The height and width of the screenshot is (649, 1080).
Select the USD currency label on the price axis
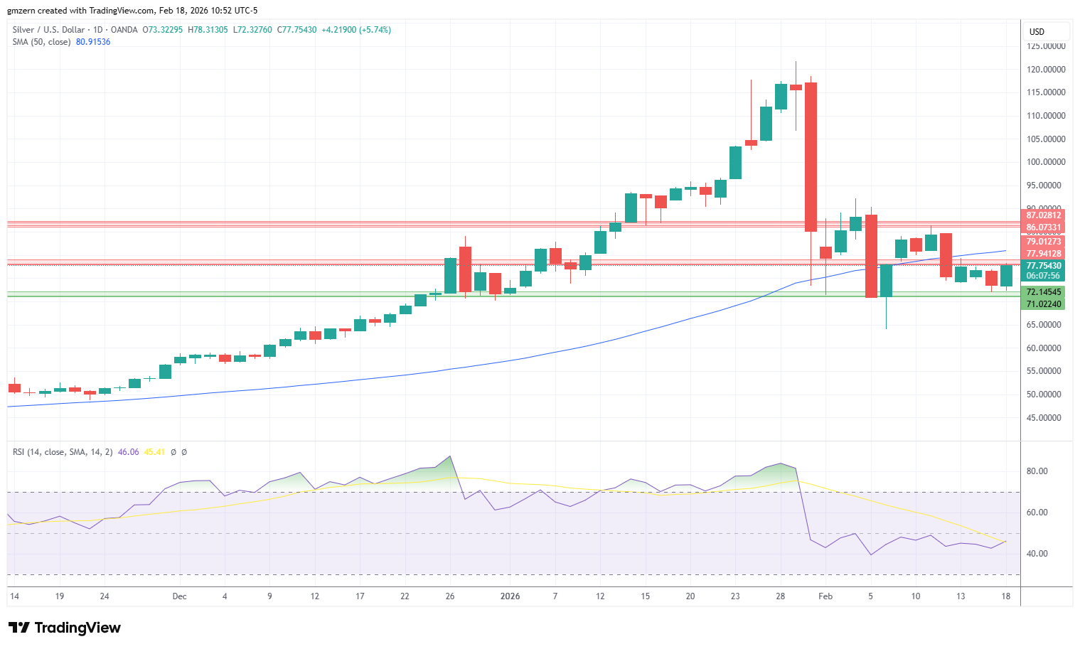point(1037,31)
